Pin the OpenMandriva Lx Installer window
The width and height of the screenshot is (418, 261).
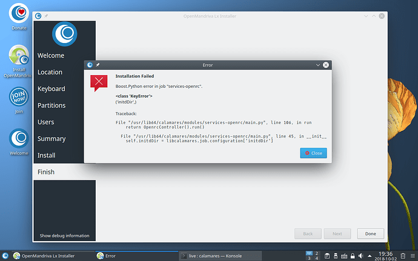[46, 16]
